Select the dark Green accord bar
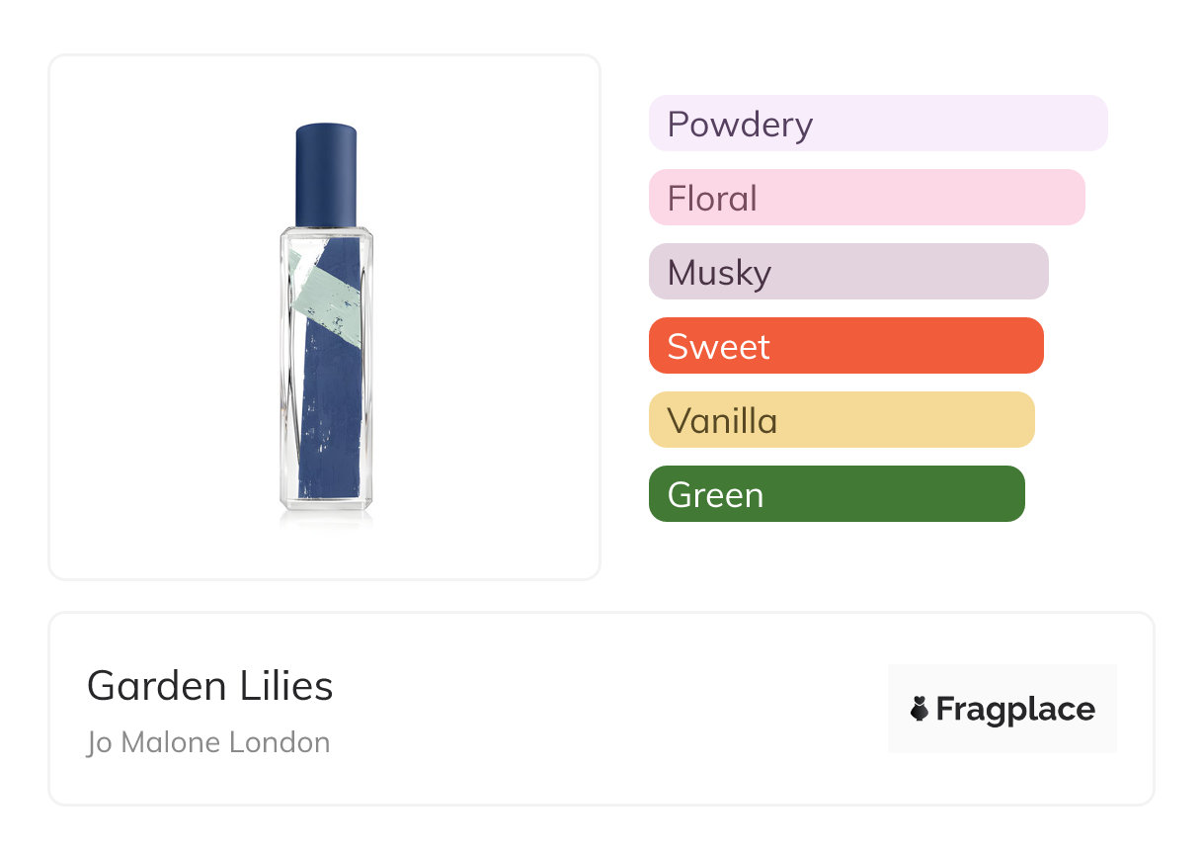Viewport: 1203px width, 854px height. pos(836,494)
